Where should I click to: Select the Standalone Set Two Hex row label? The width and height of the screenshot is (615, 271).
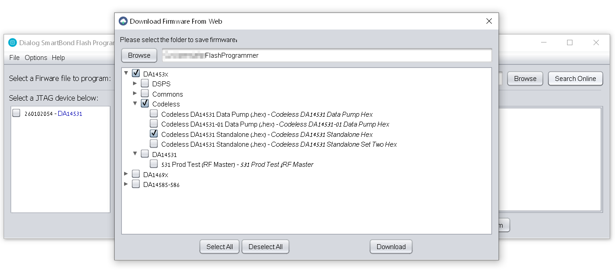tap(279, 144)
